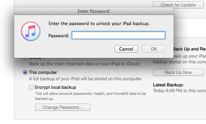Image resolution: width=206 pixels, height=124 pixels.
Task: Click the HomeKit data description text
Action: pyautogui.click(x=91, y=96)
